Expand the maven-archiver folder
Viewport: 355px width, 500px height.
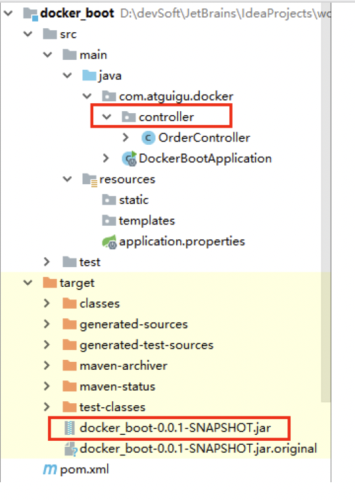47,365
